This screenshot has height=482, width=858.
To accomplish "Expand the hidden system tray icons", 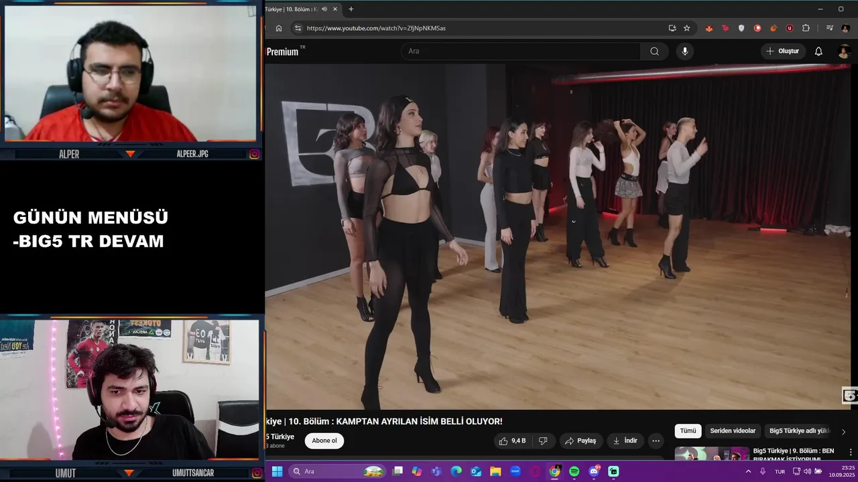I will 748,471.
